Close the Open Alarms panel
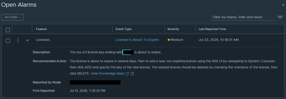This screenshot has width=286, height=99. click(x=283, y=5)
